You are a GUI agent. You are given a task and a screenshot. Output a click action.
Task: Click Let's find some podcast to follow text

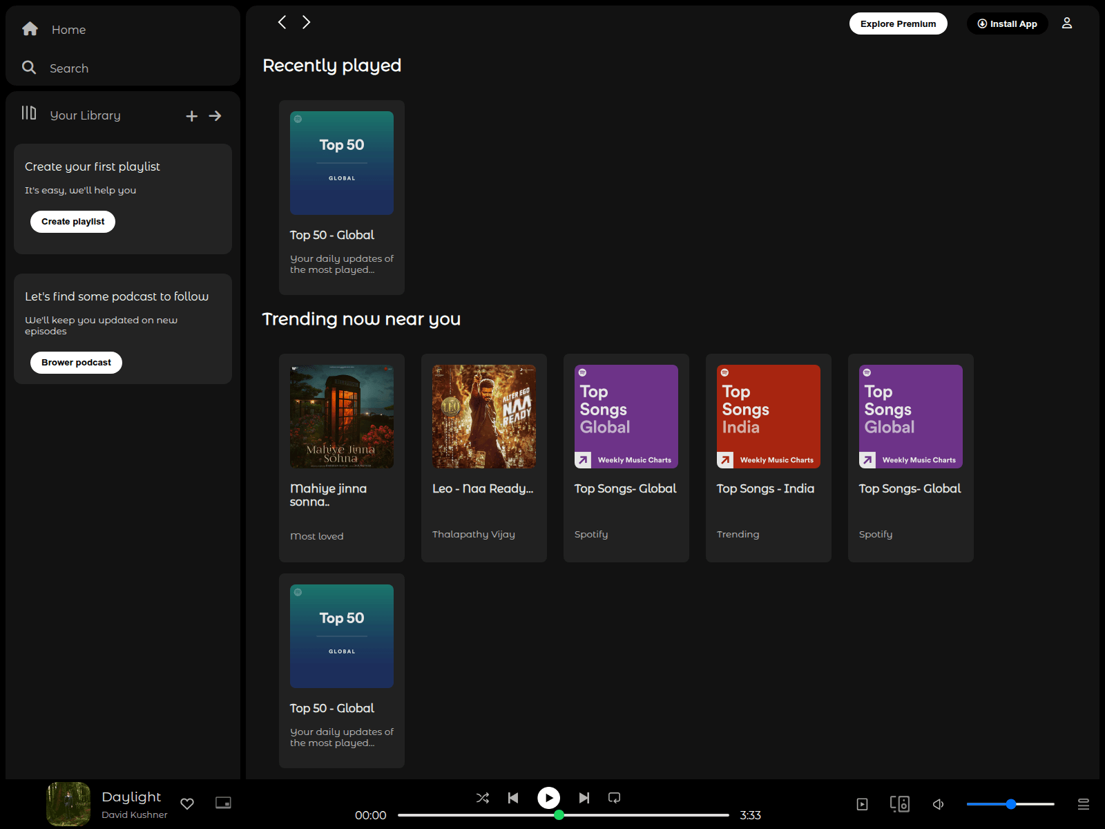pyautogui.click(x=117, y=296)
